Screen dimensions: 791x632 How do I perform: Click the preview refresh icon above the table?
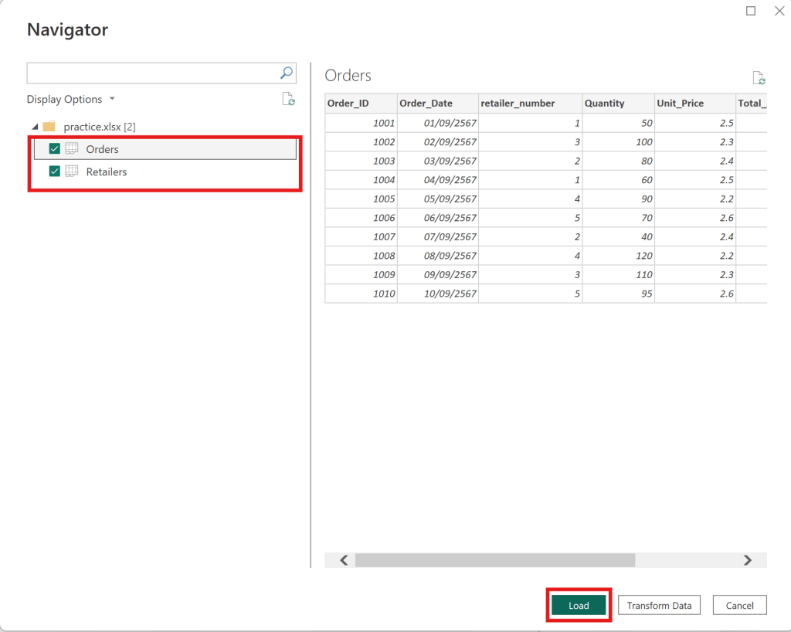click(x=759, y=78)
